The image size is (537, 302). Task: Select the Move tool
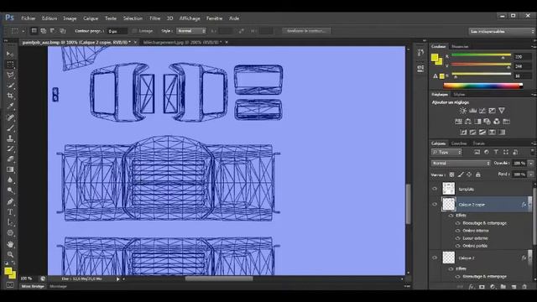pos(10,54)
